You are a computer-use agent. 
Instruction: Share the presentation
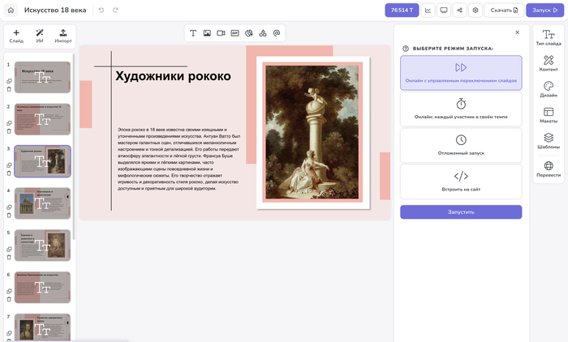pyautogui.click(x=460, y=11)
